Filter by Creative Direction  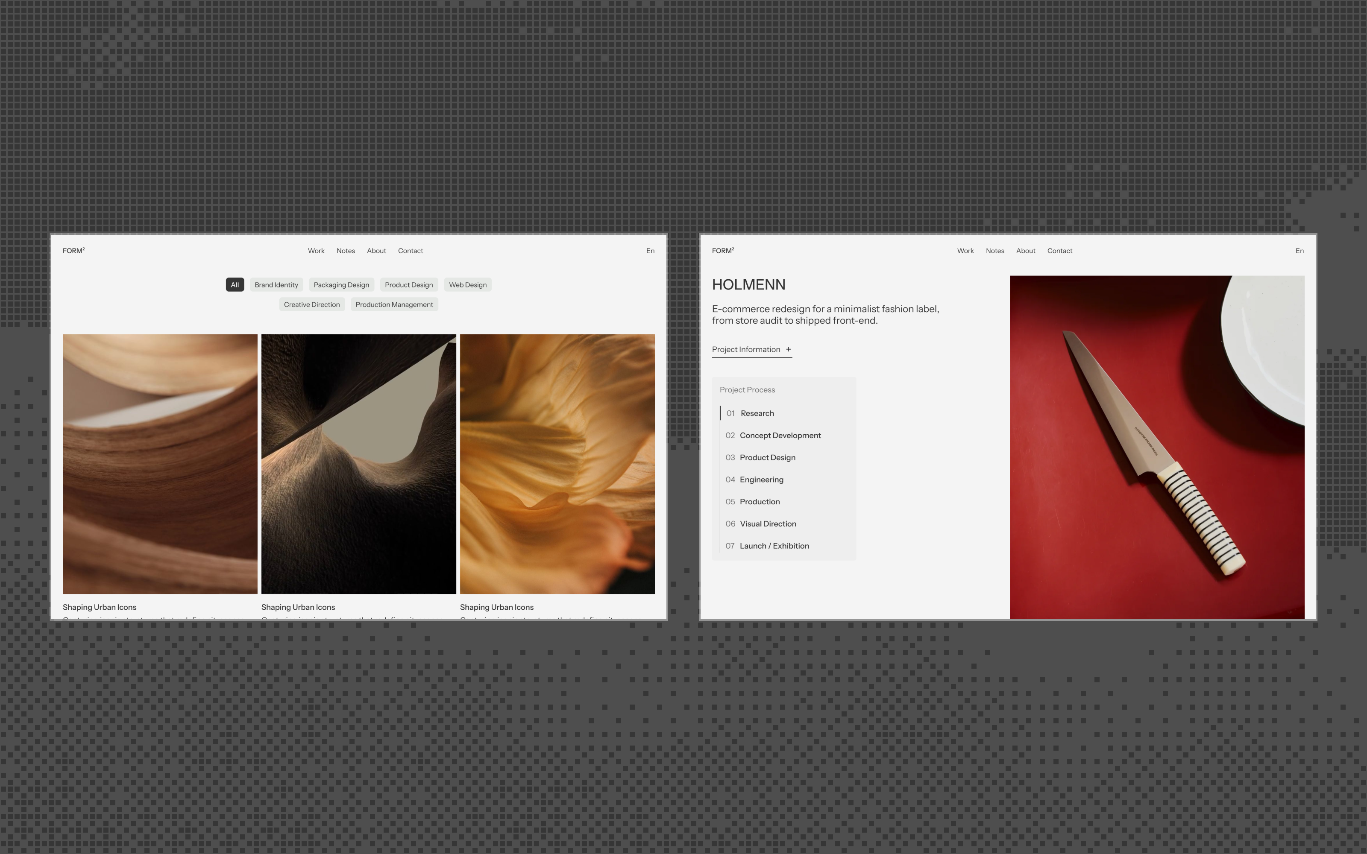[312, 304]
